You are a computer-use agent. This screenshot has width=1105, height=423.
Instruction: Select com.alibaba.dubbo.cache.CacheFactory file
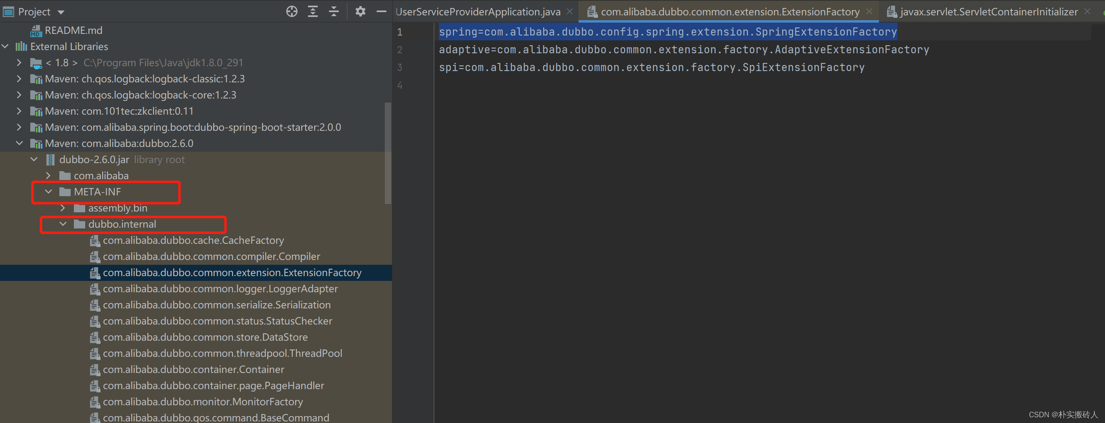click(193, 240)
